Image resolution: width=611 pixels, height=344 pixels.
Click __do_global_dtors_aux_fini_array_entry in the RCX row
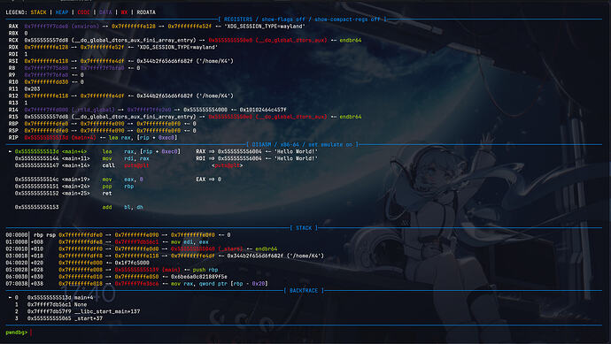[134, 40]
